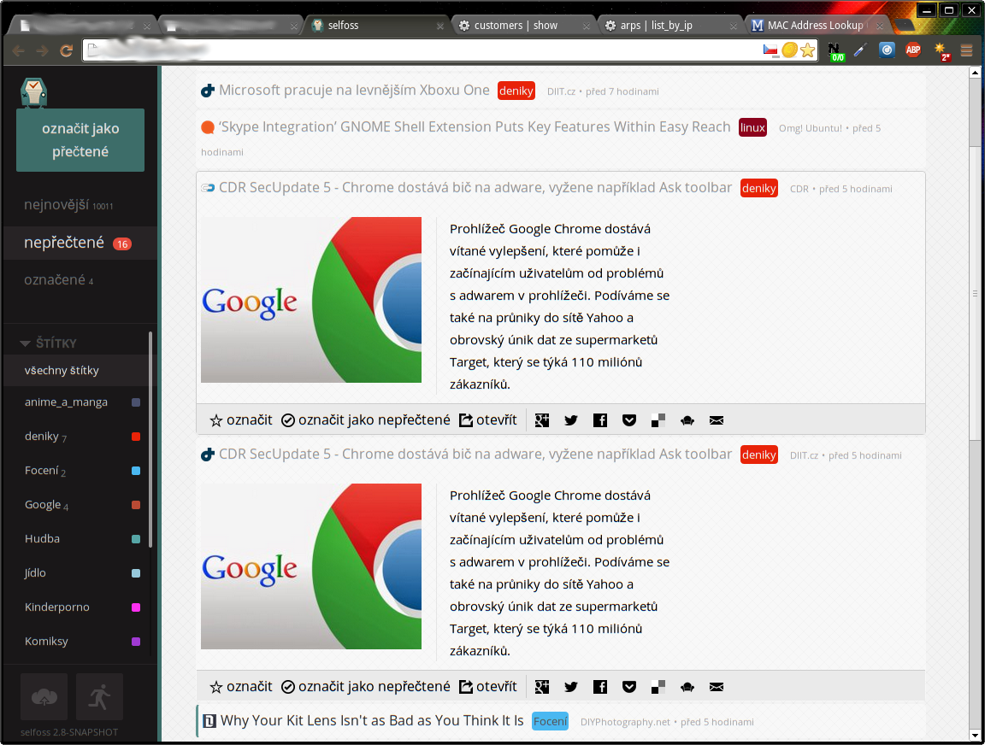Click the color picker pen extension icon
This screenshot has height=745, width=985.
(860, 50)
